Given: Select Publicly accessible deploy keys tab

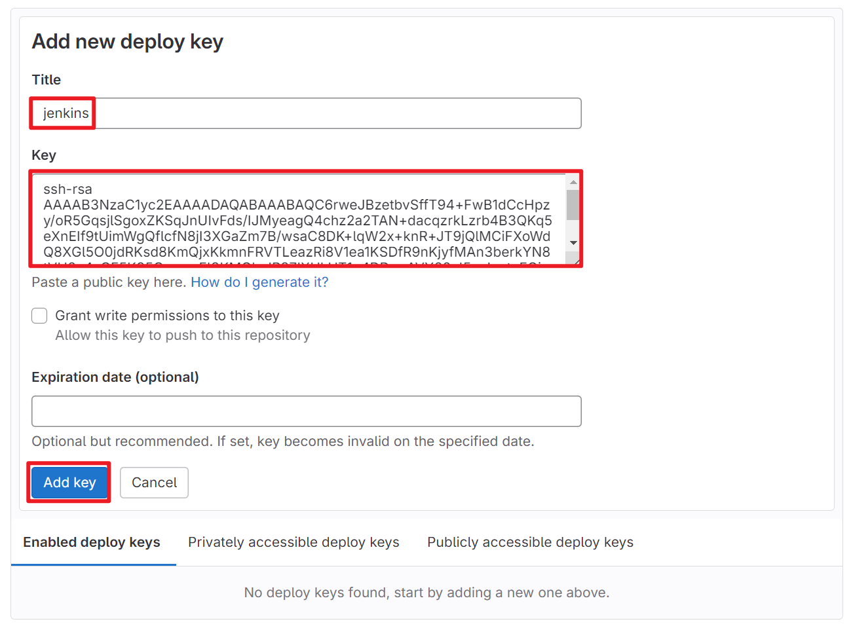Looking at the screenshot, I should [530, 542].
